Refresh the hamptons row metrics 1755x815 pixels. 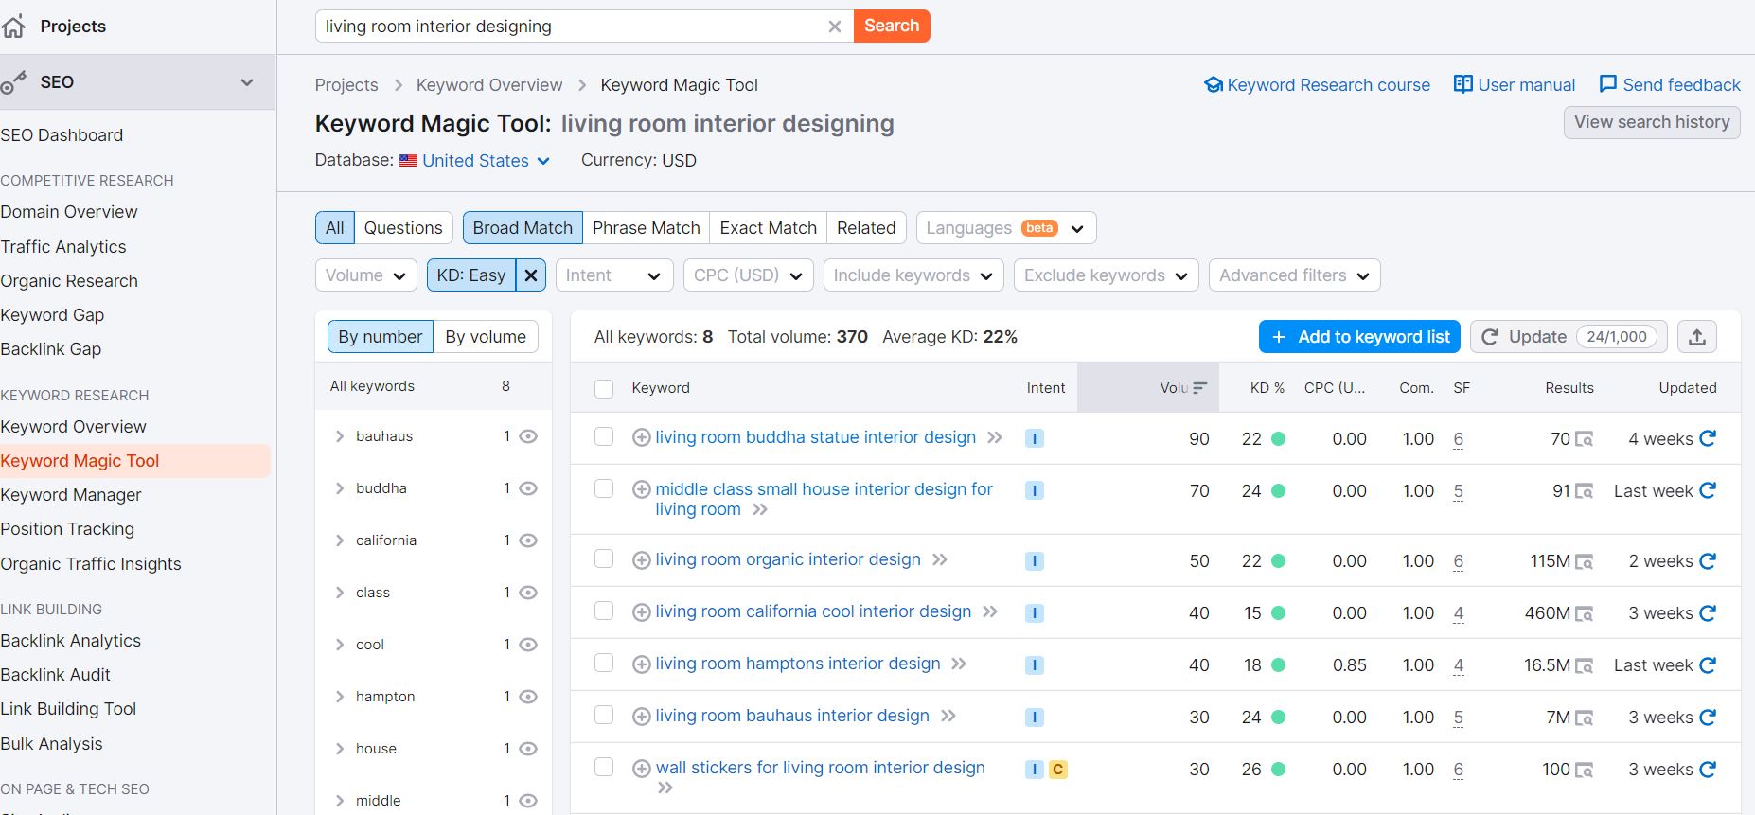coord(1708,665)
